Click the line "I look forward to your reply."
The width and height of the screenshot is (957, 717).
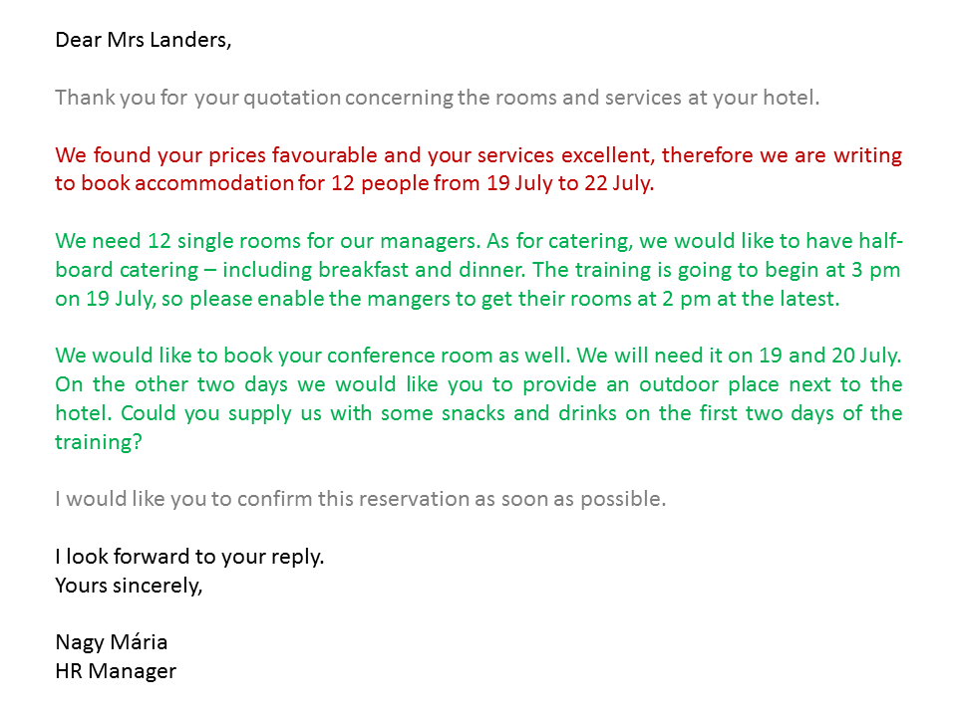(x=189, y=557)
